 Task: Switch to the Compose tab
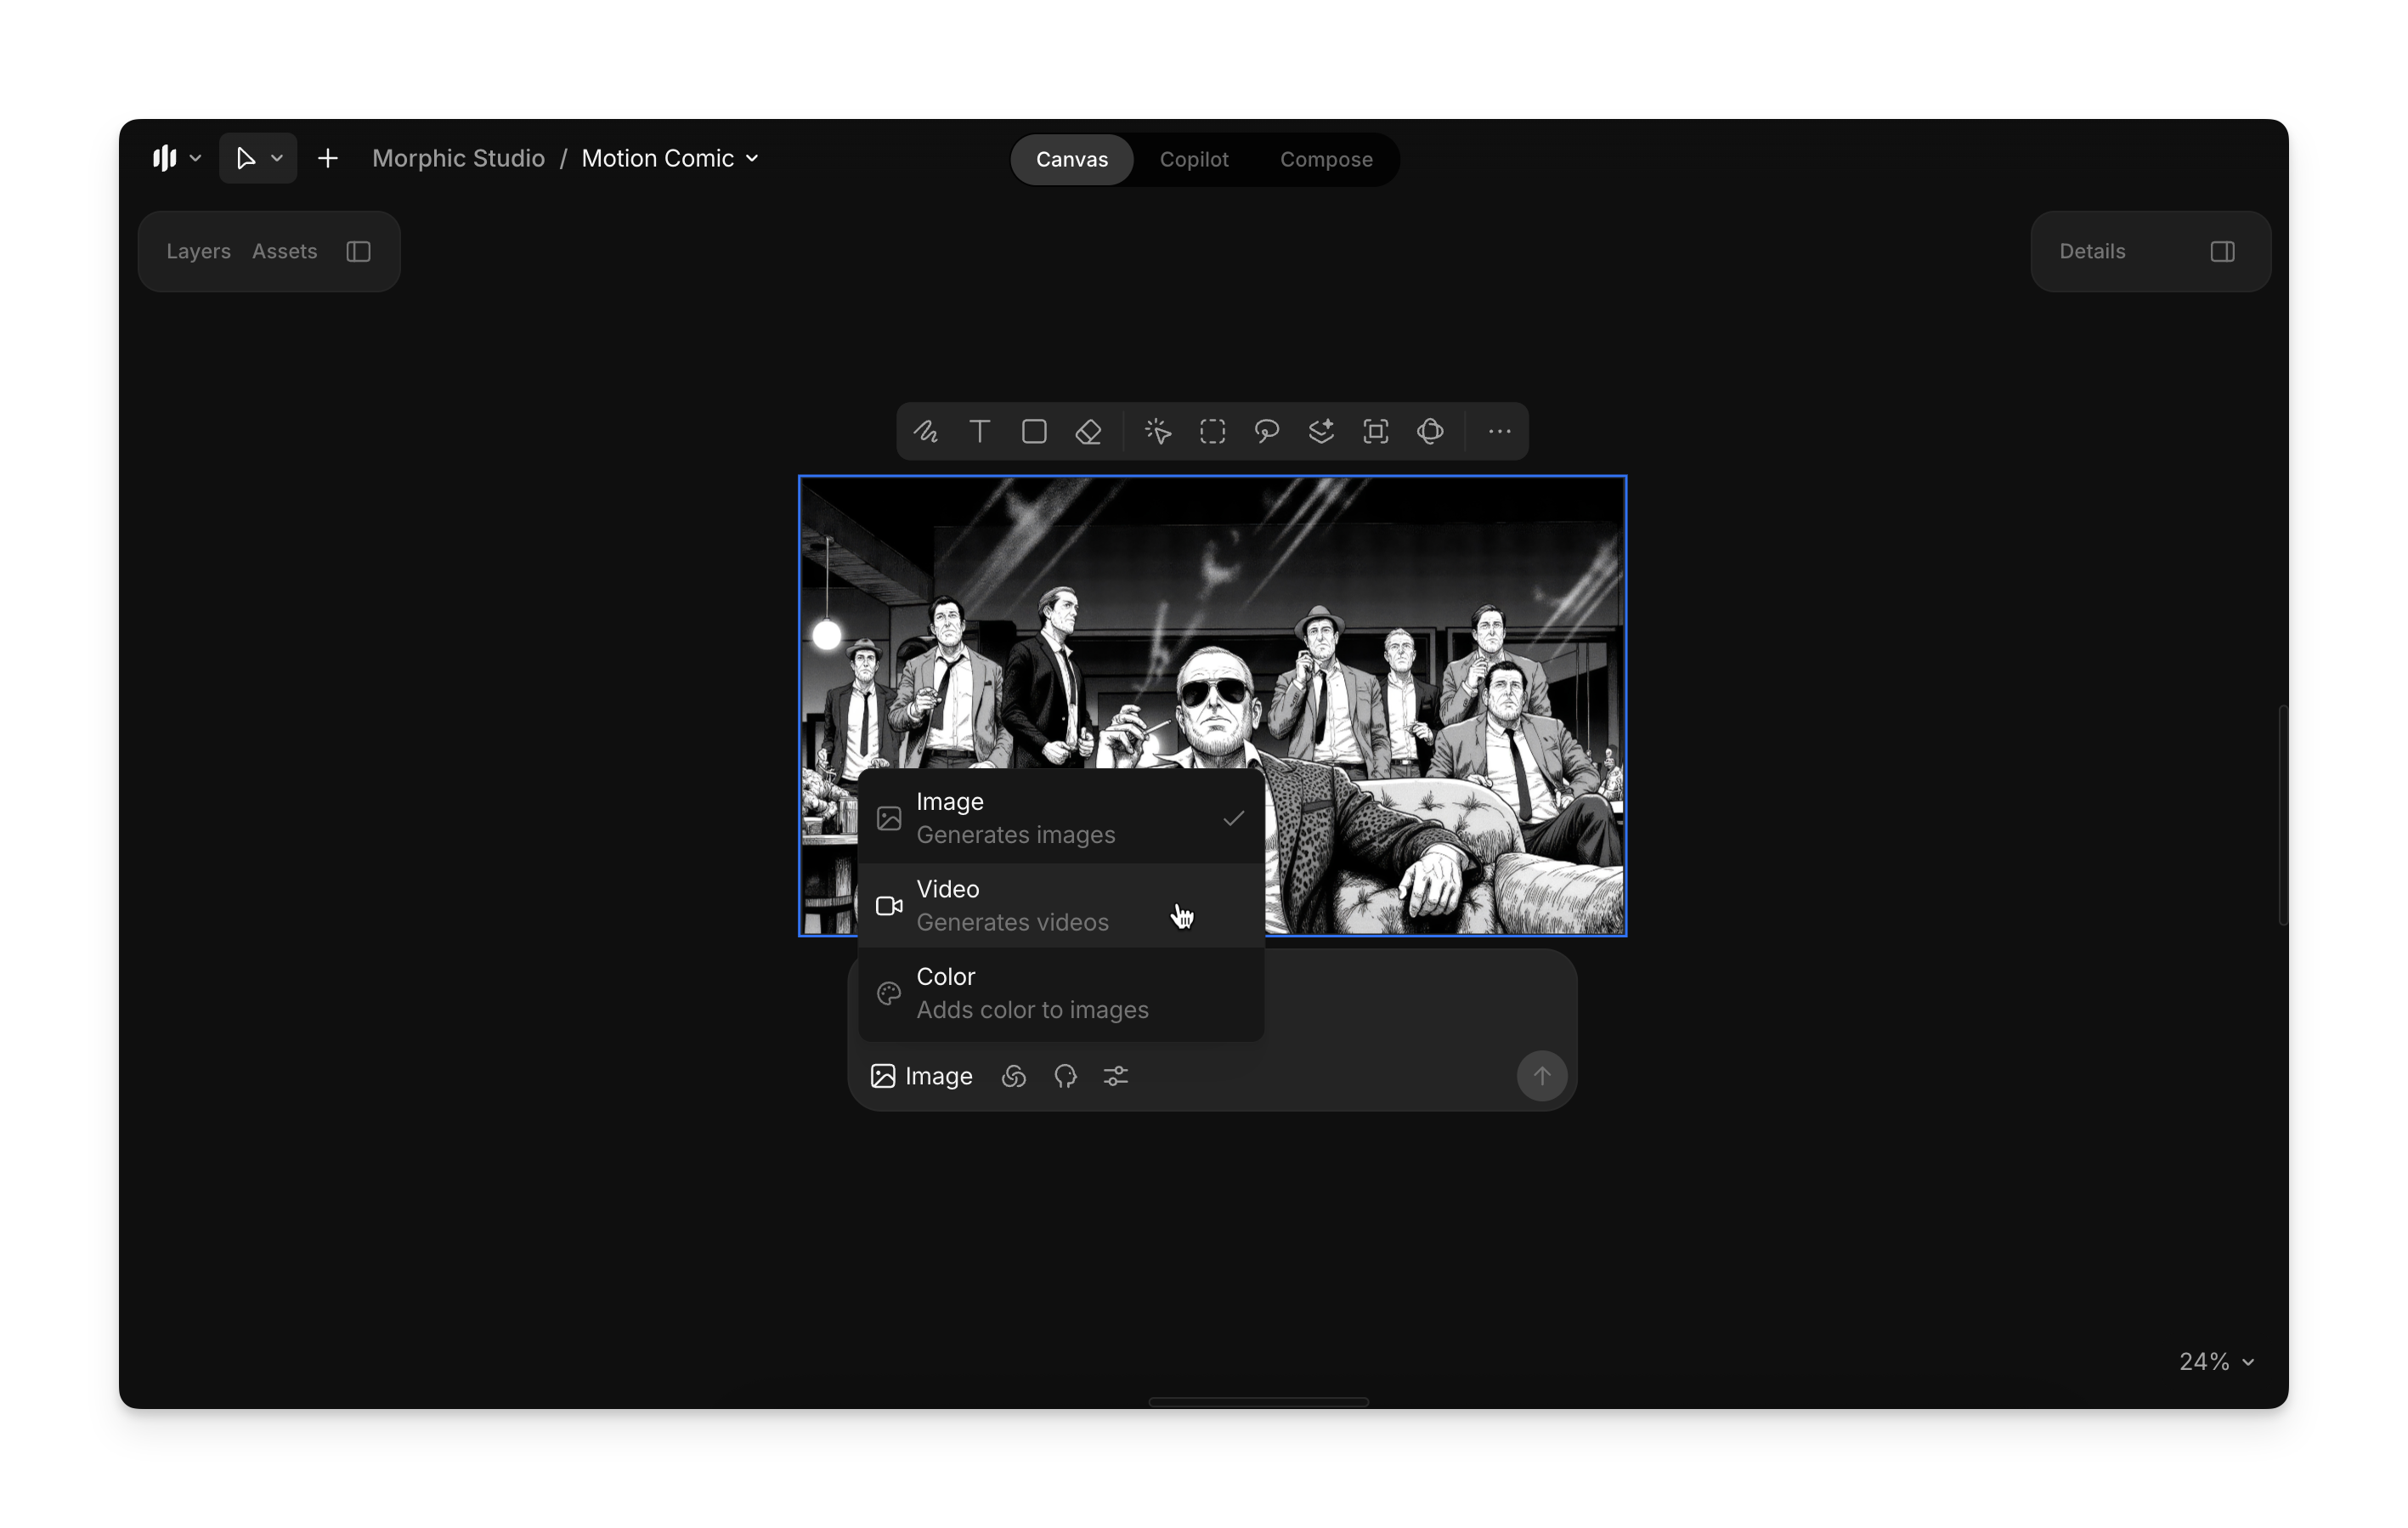pyautogui.click(x=1325, y=160)
